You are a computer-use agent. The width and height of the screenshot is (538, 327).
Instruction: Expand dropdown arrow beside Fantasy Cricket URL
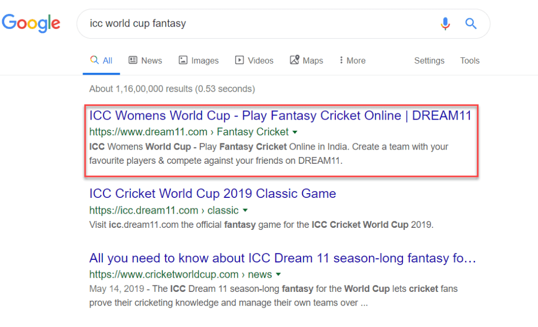(x=295, y=132)
